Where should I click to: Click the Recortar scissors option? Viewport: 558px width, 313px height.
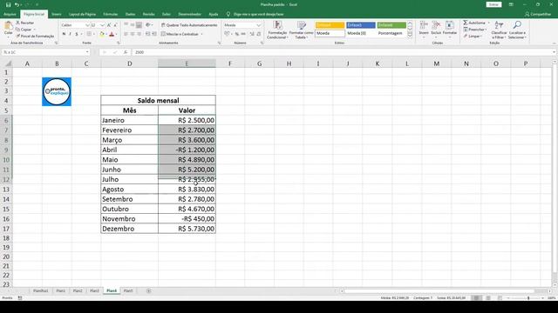click(x=25, y=23)
